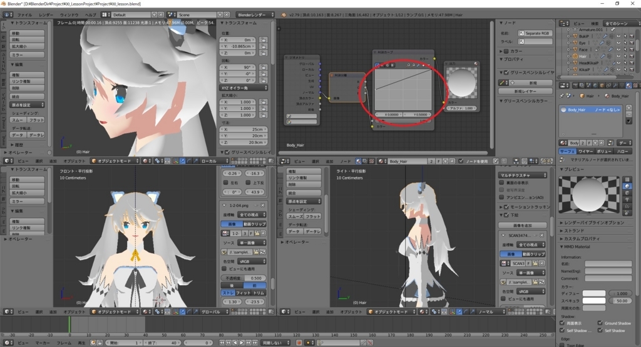Switch to ワイヤー material type tab
The height and width of the screenshot is (347, 641).
click(586, 151)
